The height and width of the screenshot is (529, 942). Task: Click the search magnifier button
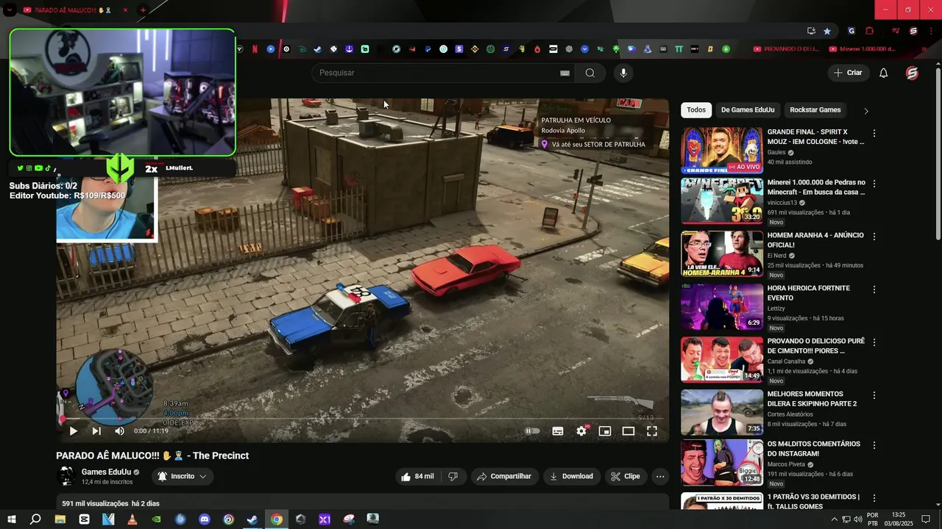click(x=590, y=73)
